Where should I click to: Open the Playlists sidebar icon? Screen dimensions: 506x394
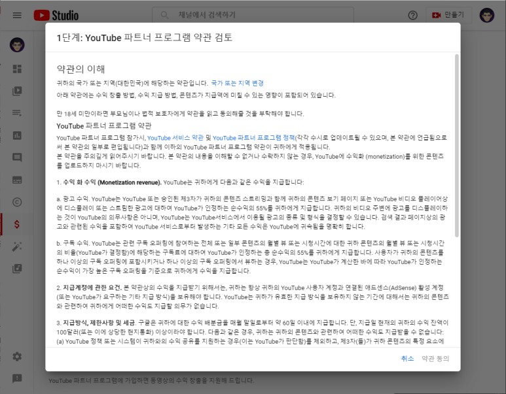(17, 113)
